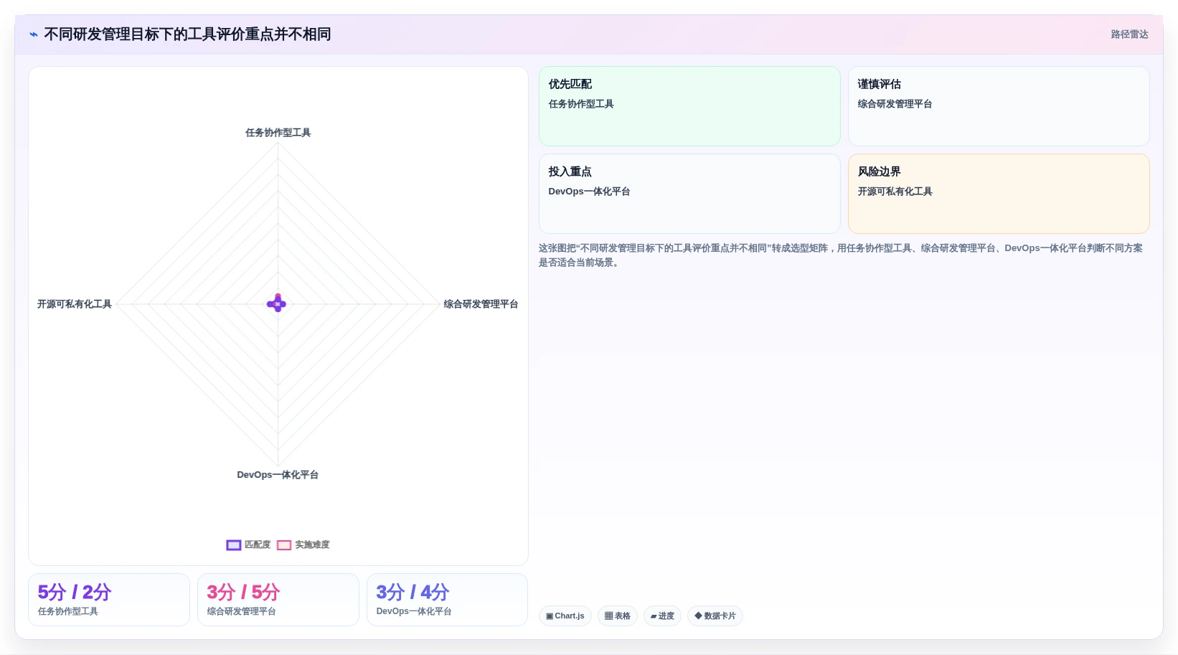Click the 表格 tag chip
The height and width of the screenshot is (655, 1178).
[618, 616]
